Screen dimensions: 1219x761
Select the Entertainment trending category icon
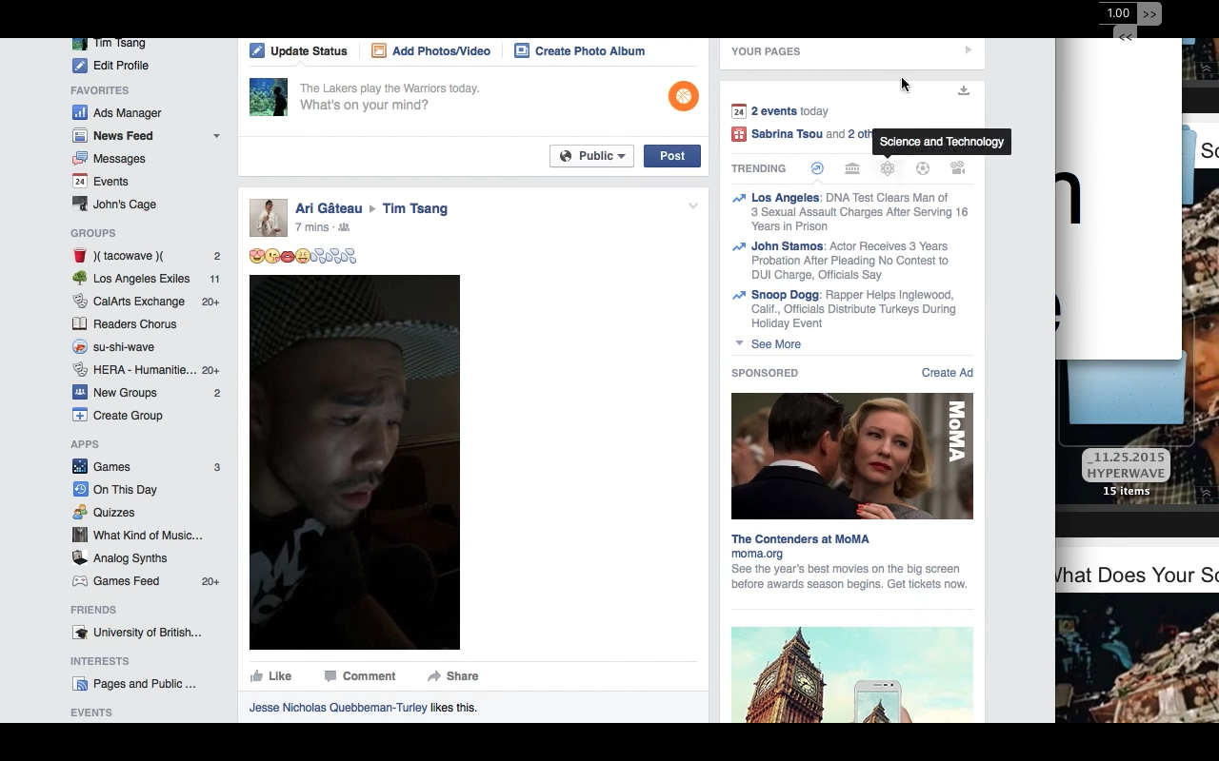coord(957,167)
